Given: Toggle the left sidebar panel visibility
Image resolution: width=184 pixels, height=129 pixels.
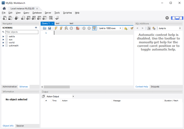Looking at the screenshot, I should click(173, 18).
